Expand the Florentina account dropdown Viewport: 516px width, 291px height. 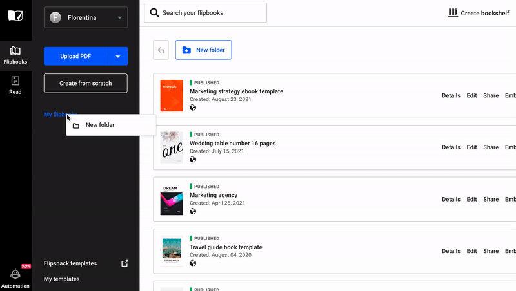pos(120,18)
